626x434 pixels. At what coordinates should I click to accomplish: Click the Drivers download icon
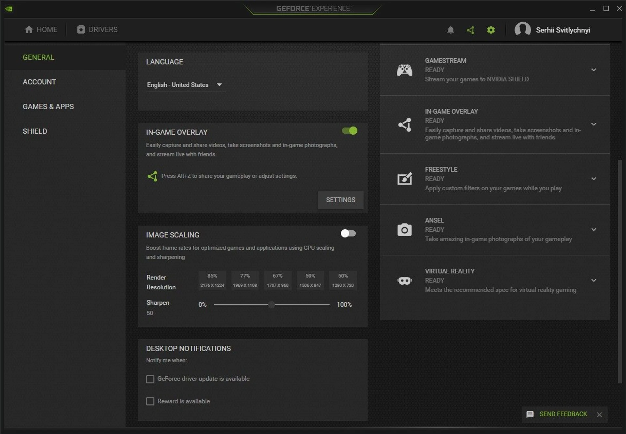pyautogui.click(x=81, y=30)
